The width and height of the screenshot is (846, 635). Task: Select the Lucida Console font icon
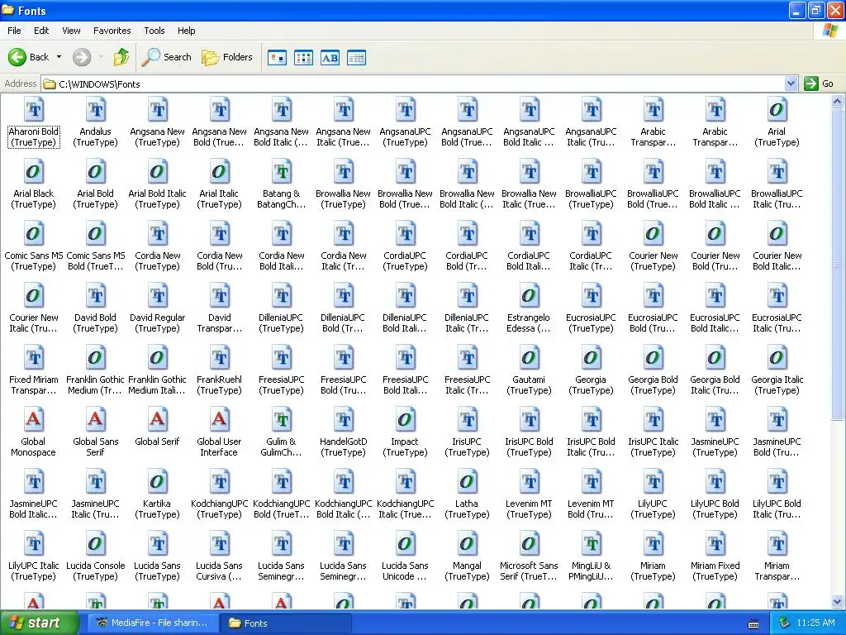coord(96,544)
